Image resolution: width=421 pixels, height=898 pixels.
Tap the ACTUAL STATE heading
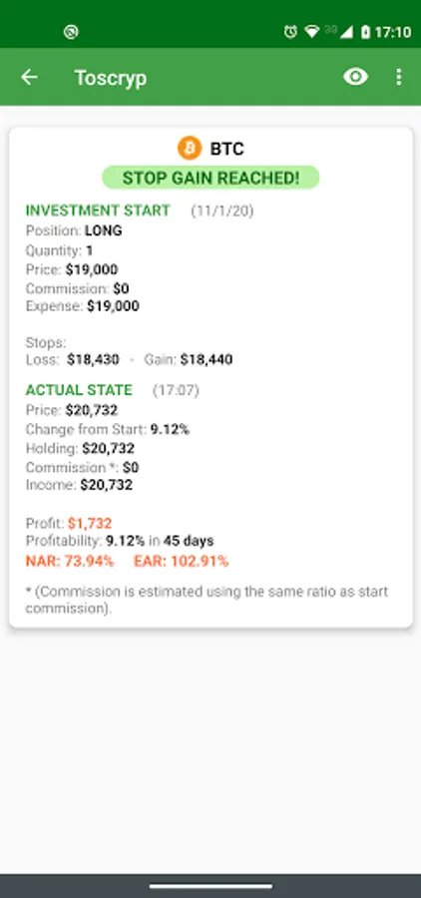coord(79,390)
